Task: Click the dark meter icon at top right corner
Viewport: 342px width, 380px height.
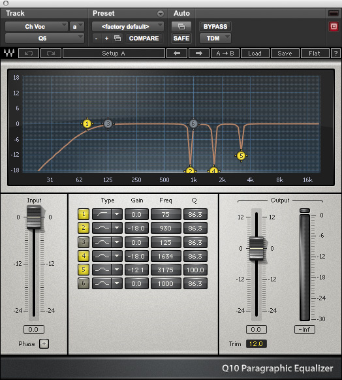Action: (334, 13)
